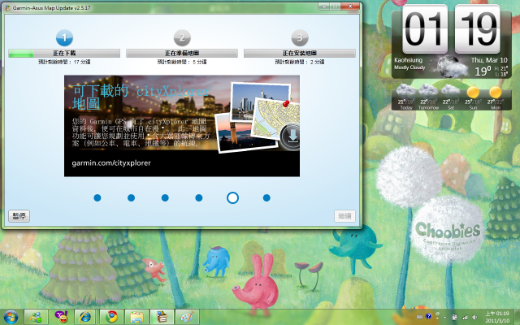Select the first slide dot

(97, 198)
